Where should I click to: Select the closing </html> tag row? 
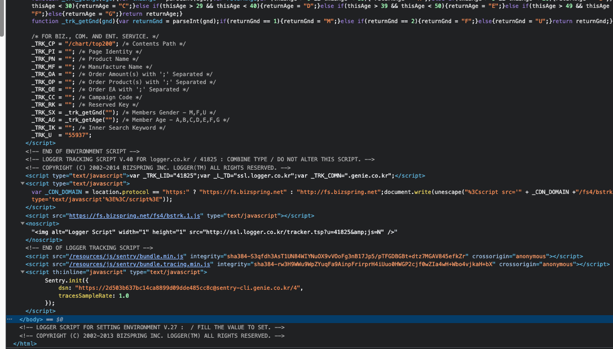coord(25,343)
